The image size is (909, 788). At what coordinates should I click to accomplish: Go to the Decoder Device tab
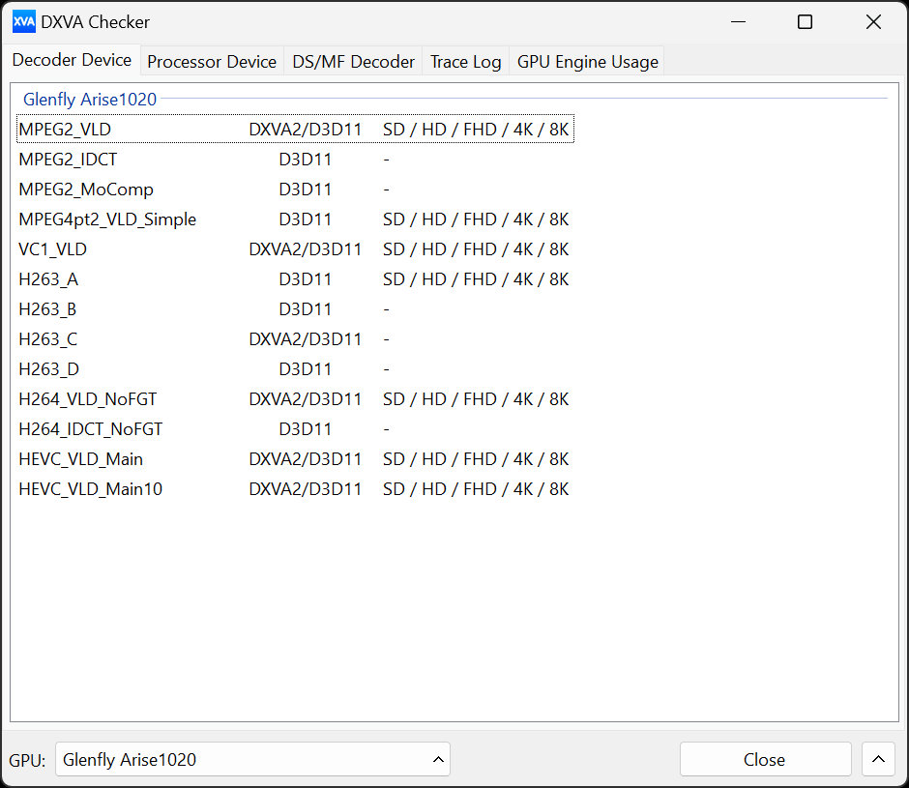(x=72, y=60)
